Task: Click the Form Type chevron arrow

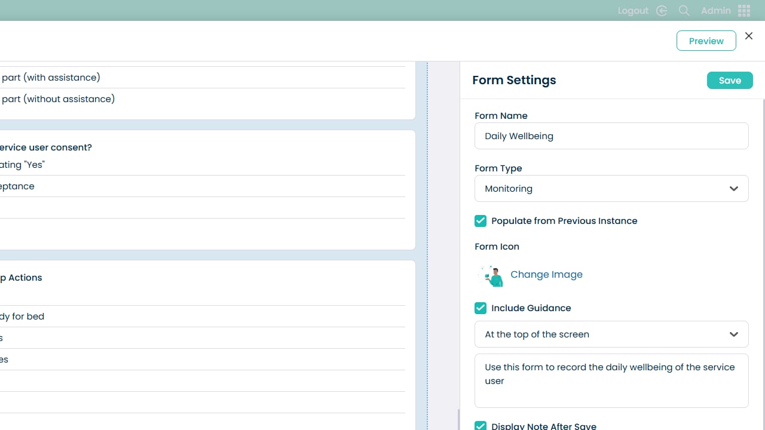Action: [733, 189]
